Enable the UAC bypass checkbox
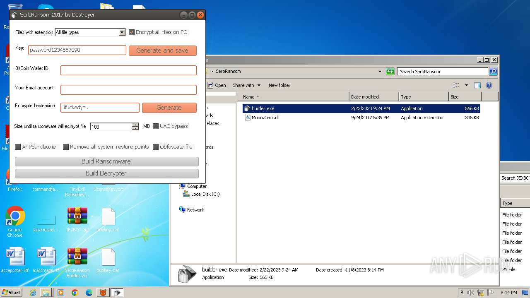Screen dimensions: 530x298 (156, 126)
